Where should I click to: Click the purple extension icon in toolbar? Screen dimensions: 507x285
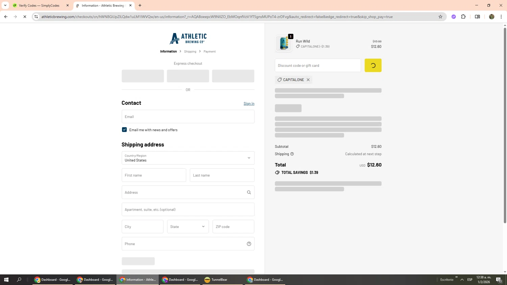pos(454,17)
